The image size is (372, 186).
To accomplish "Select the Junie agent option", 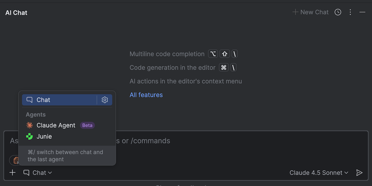I will pyautogui.click(x=44, y=136).
